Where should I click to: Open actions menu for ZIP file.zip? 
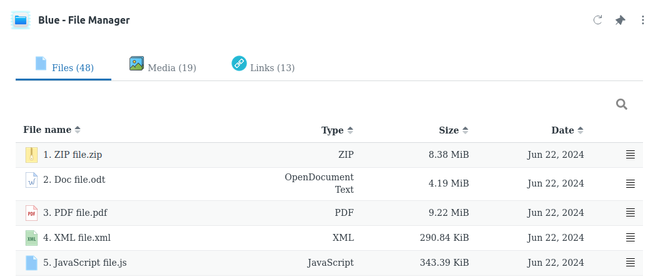[x=630, y=155]
